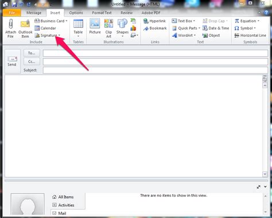
Task: Click into the To recipient field
Action: (x=156, y=53)
